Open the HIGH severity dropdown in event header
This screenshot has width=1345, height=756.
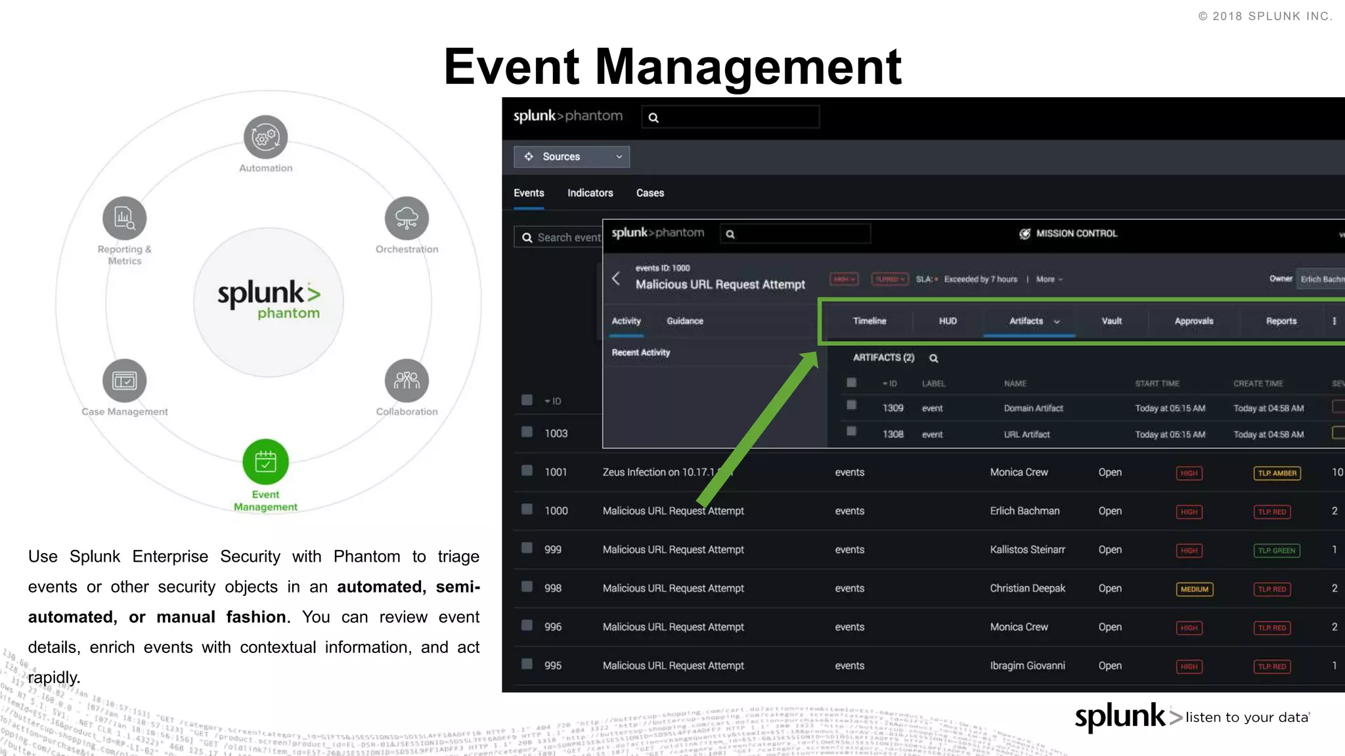pos(844,280)
